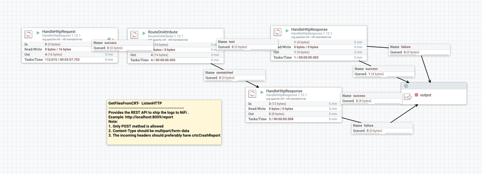The width and height of the screenshot is (482, 174).
Task: Click '5 min' on HandleHttpRequest Tasks/Time row
Action: pos(109,60)
